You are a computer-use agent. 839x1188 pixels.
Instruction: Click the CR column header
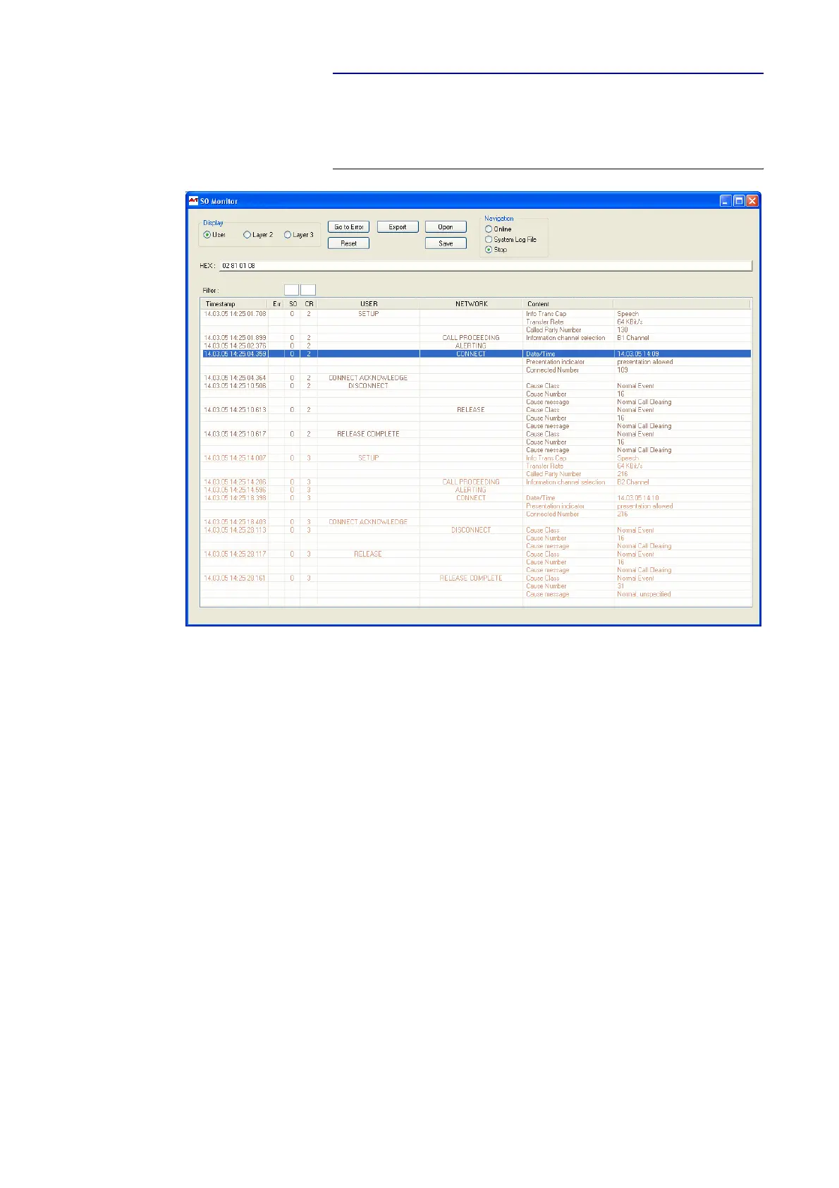(309, 304)
